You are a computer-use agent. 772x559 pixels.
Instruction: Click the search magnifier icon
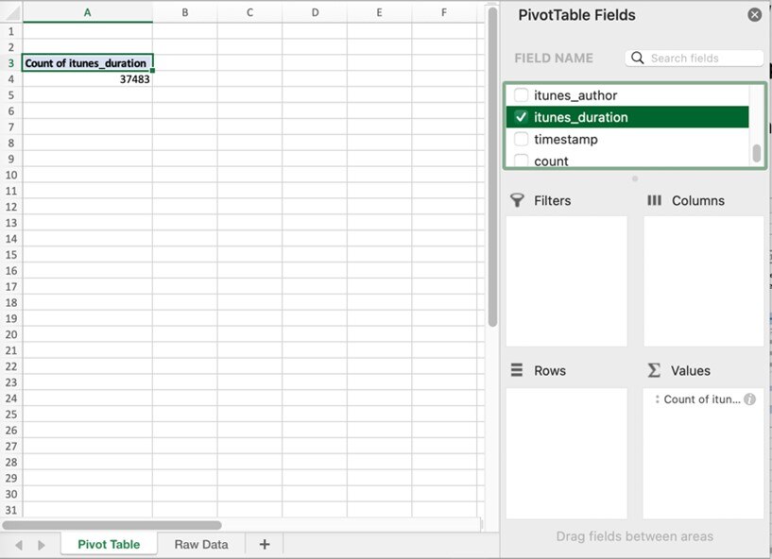pyautogui.click(x=637, y=58)
